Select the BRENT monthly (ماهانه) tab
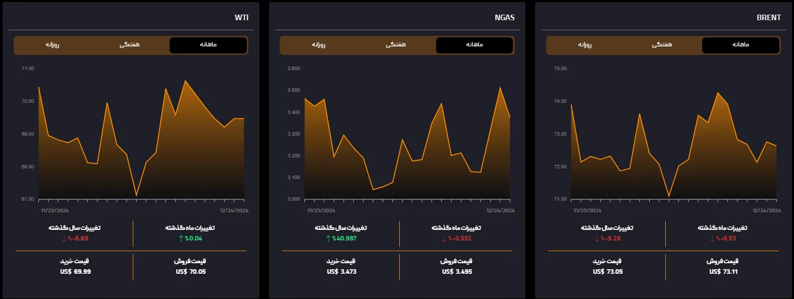 pos(740,45)
